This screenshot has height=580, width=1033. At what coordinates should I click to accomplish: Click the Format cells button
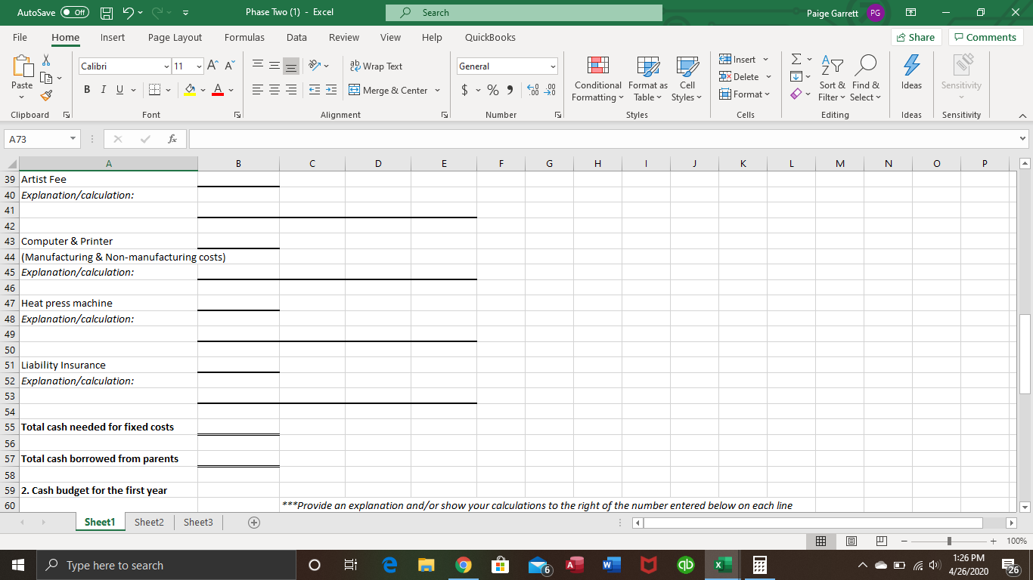(x=743, y=94)
